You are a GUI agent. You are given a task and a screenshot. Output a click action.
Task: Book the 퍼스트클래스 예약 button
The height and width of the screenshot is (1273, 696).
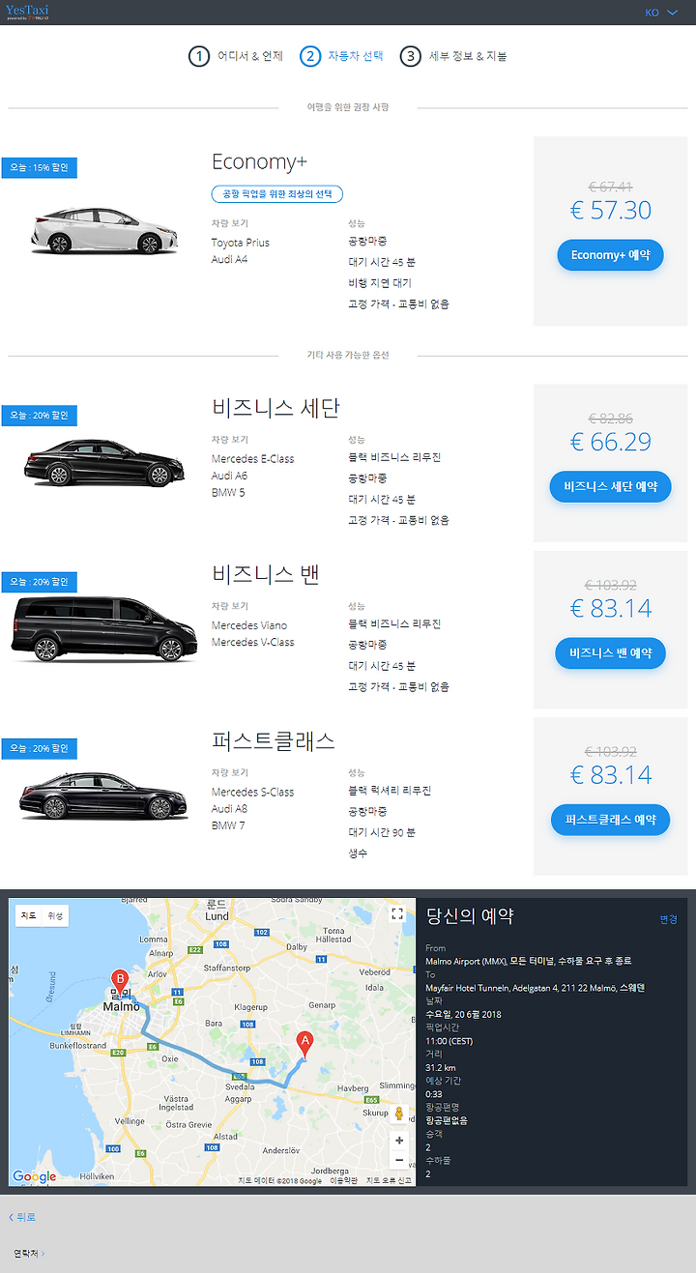click(x=610, y=820)
